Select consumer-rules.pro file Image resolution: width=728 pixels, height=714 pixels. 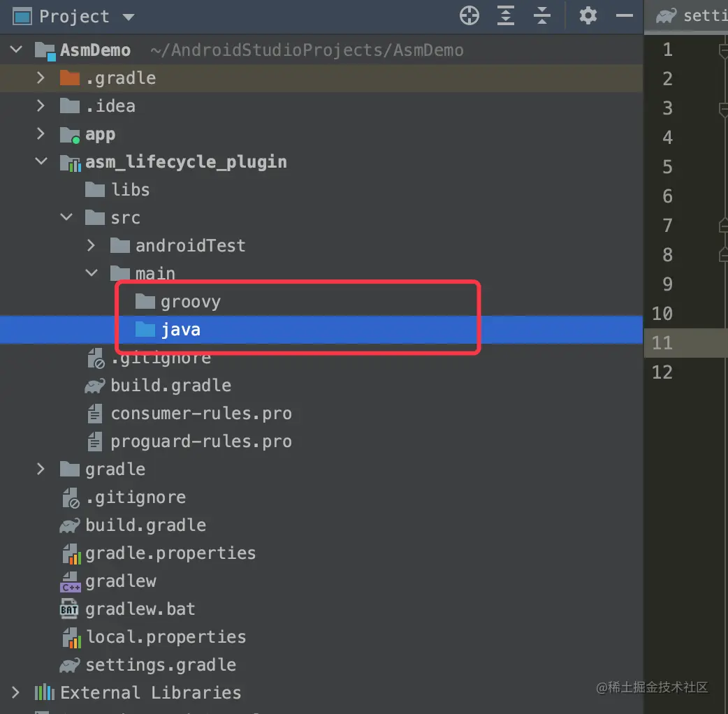tap(321, 413)
